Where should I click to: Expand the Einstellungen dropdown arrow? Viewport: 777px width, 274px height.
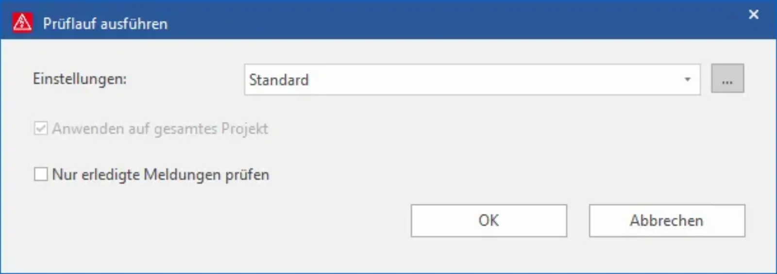tap(687, 80)
